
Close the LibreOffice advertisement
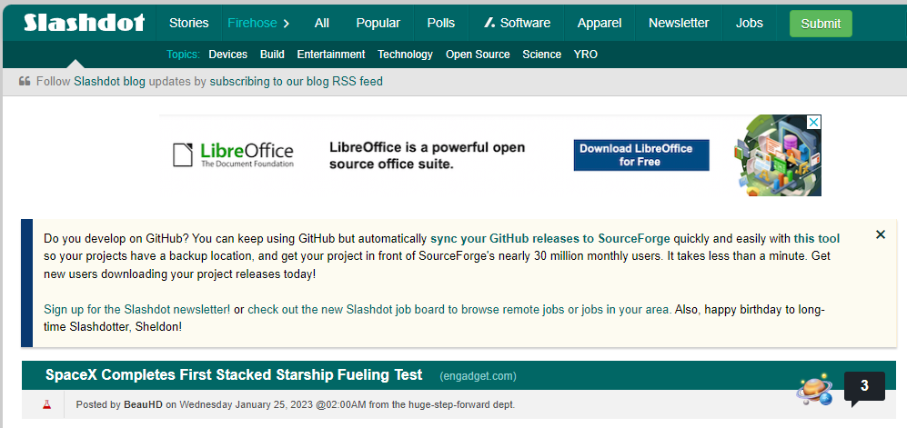pos(814,122)
